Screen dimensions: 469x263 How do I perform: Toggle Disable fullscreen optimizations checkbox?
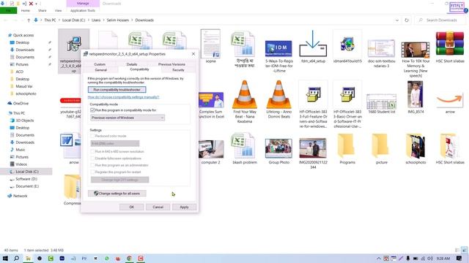coord(92,159)
